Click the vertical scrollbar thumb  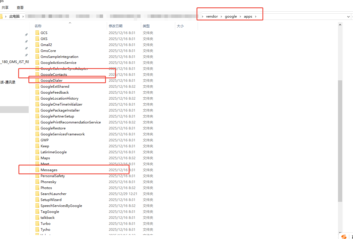click(x=340, y=141)
